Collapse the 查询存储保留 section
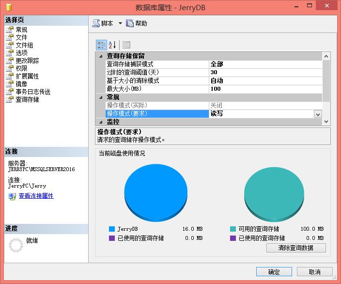 pyautogui.click(x=101, y=56)
